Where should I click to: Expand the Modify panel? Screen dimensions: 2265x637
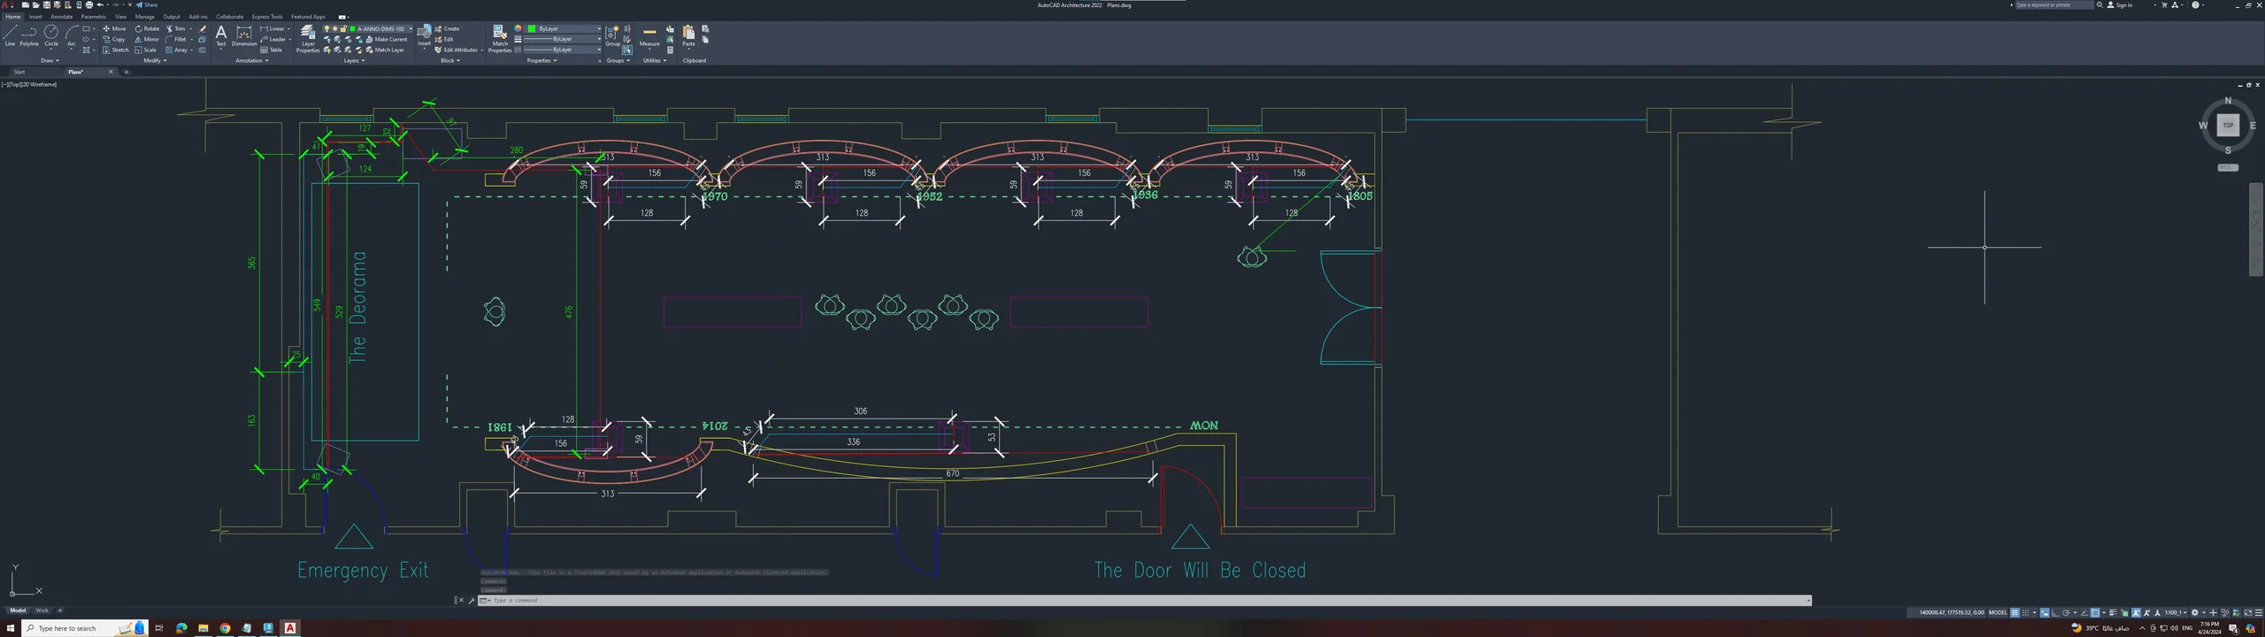[x=154, y=60]
